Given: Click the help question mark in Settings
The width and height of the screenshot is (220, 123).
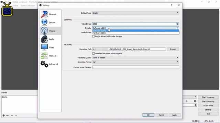Looking at the screenshot, I should click(171, 5).
